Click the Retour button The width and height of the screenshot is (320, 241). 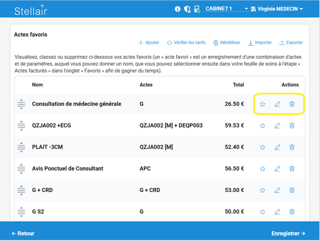23,233
